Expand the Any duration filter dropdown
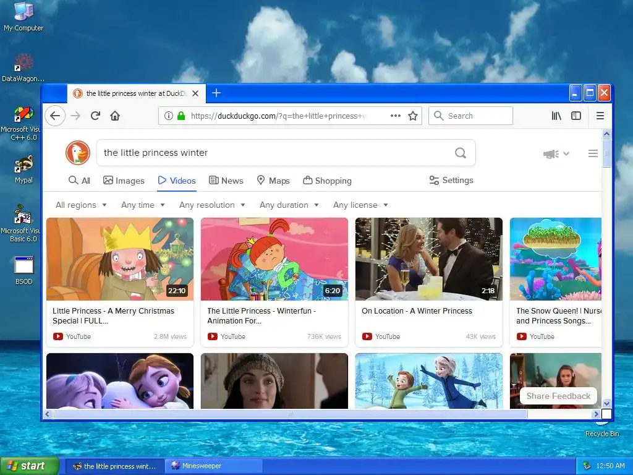 point(289,205)
